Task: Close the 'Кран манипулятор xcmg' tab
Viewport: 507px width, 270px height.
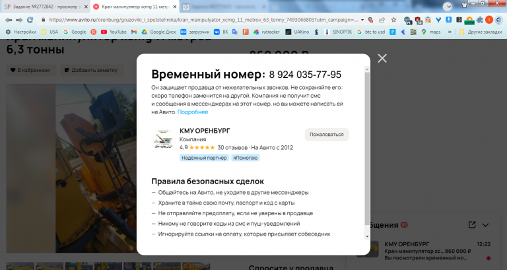Action: coord(175,7)
